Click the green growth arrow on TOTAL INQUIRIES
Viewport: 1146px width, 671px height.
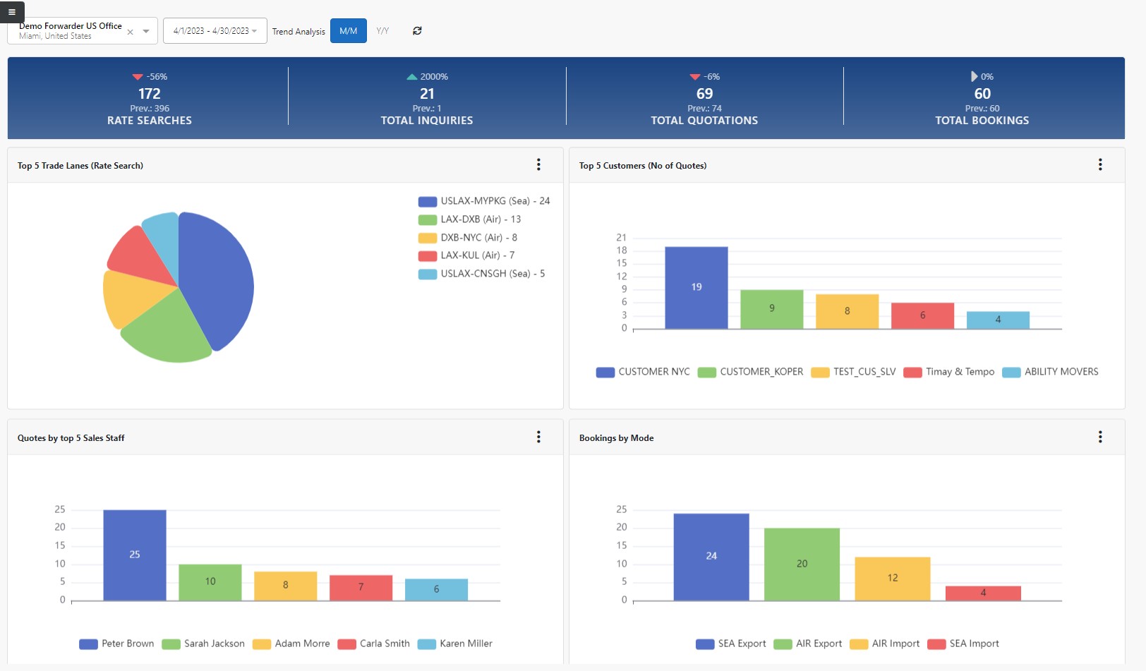[411, 76]
